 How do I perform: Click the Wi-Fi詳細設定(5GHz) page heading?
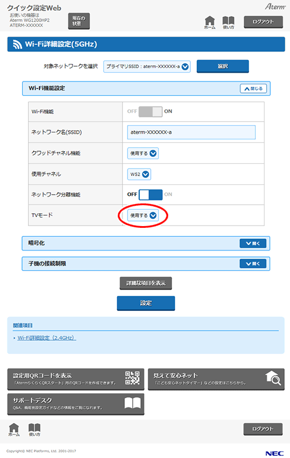click(61, 44)
